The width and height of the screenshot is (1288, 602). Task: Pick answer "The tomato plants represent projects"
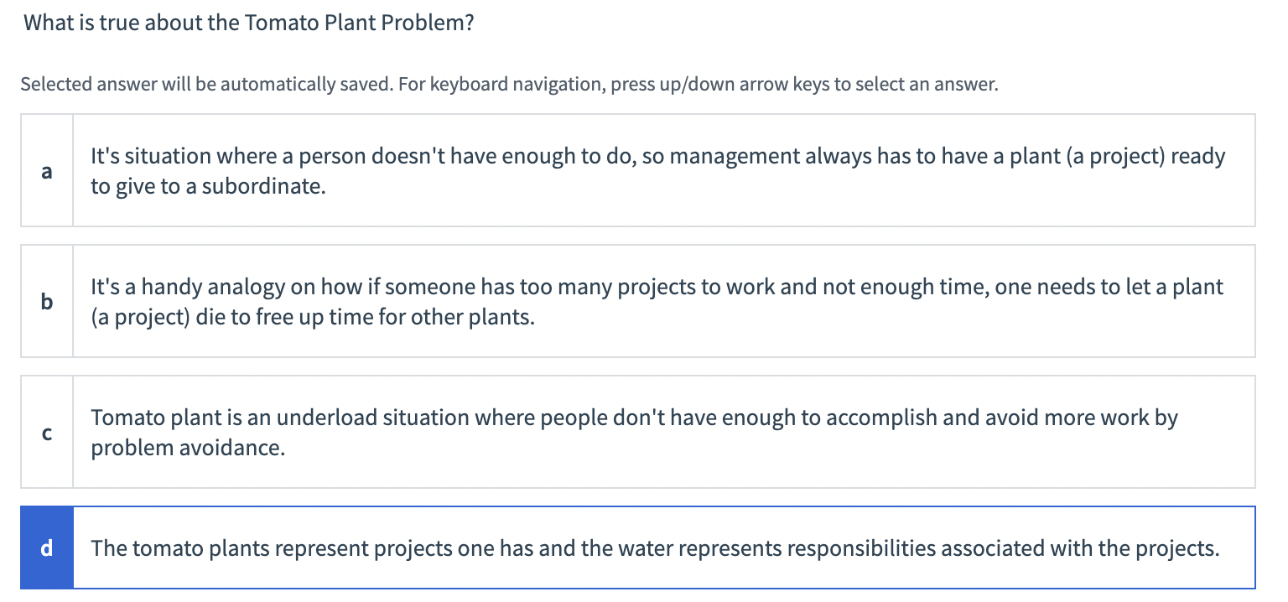click(654, 548)
